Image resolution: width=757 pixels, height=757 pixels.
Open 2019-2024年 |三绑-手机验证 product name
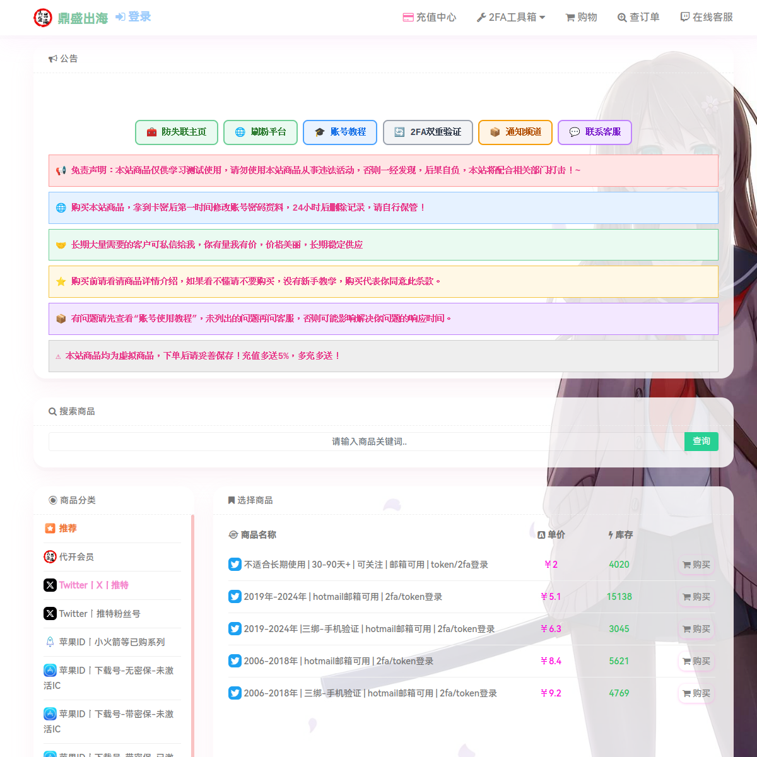369,629
